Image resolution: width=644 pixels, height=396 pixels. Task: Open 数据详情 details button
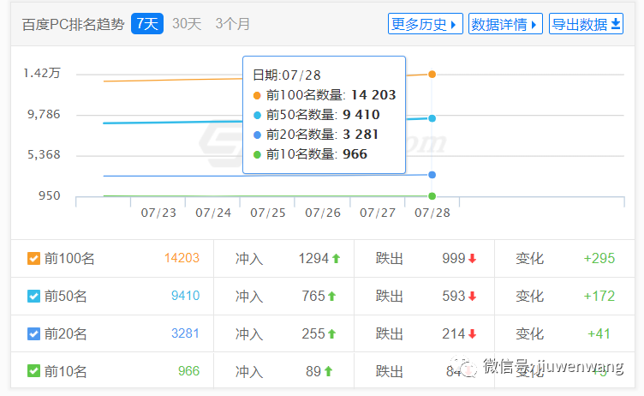pos(505,24)
